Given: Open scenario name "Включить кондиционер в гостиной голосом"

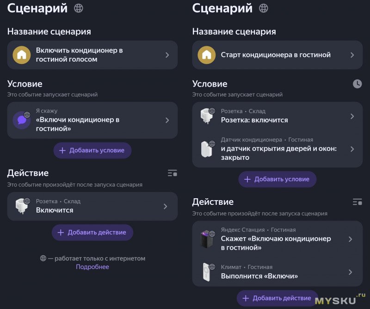Looking at the screenshot, I should (92, 55).
